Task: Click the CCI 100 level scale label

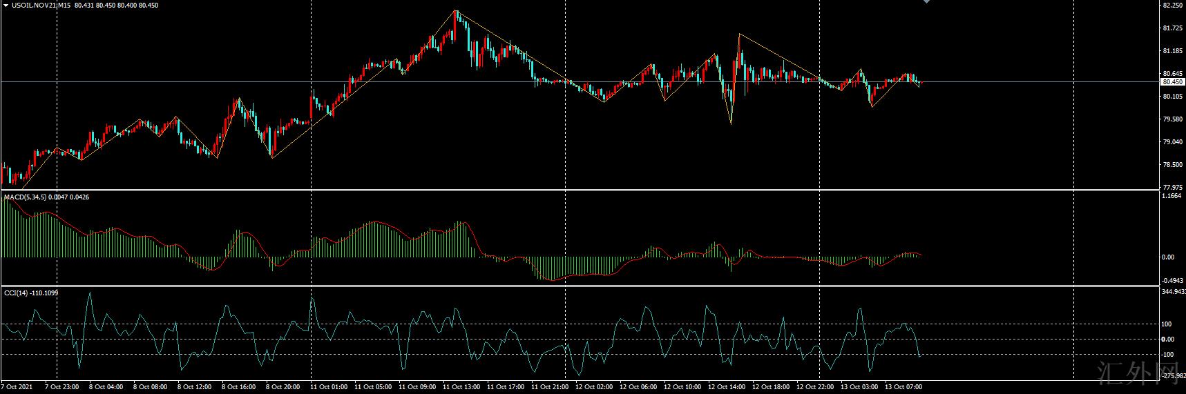Action: point(1166,324)
